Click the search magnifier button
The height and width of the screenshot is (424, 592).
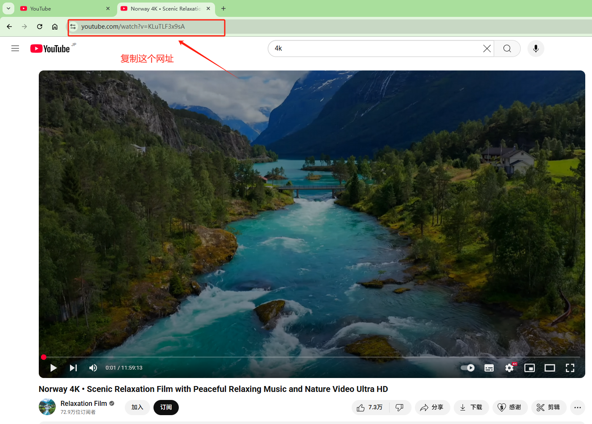[507, 49]
